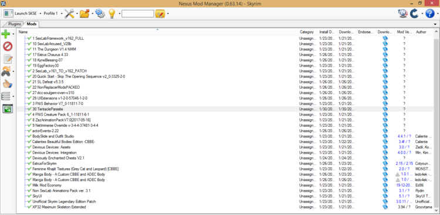Screen dimensions: 440x215
Task: Click version link 5.1 for SkyUI
Action: click(404, 196)
